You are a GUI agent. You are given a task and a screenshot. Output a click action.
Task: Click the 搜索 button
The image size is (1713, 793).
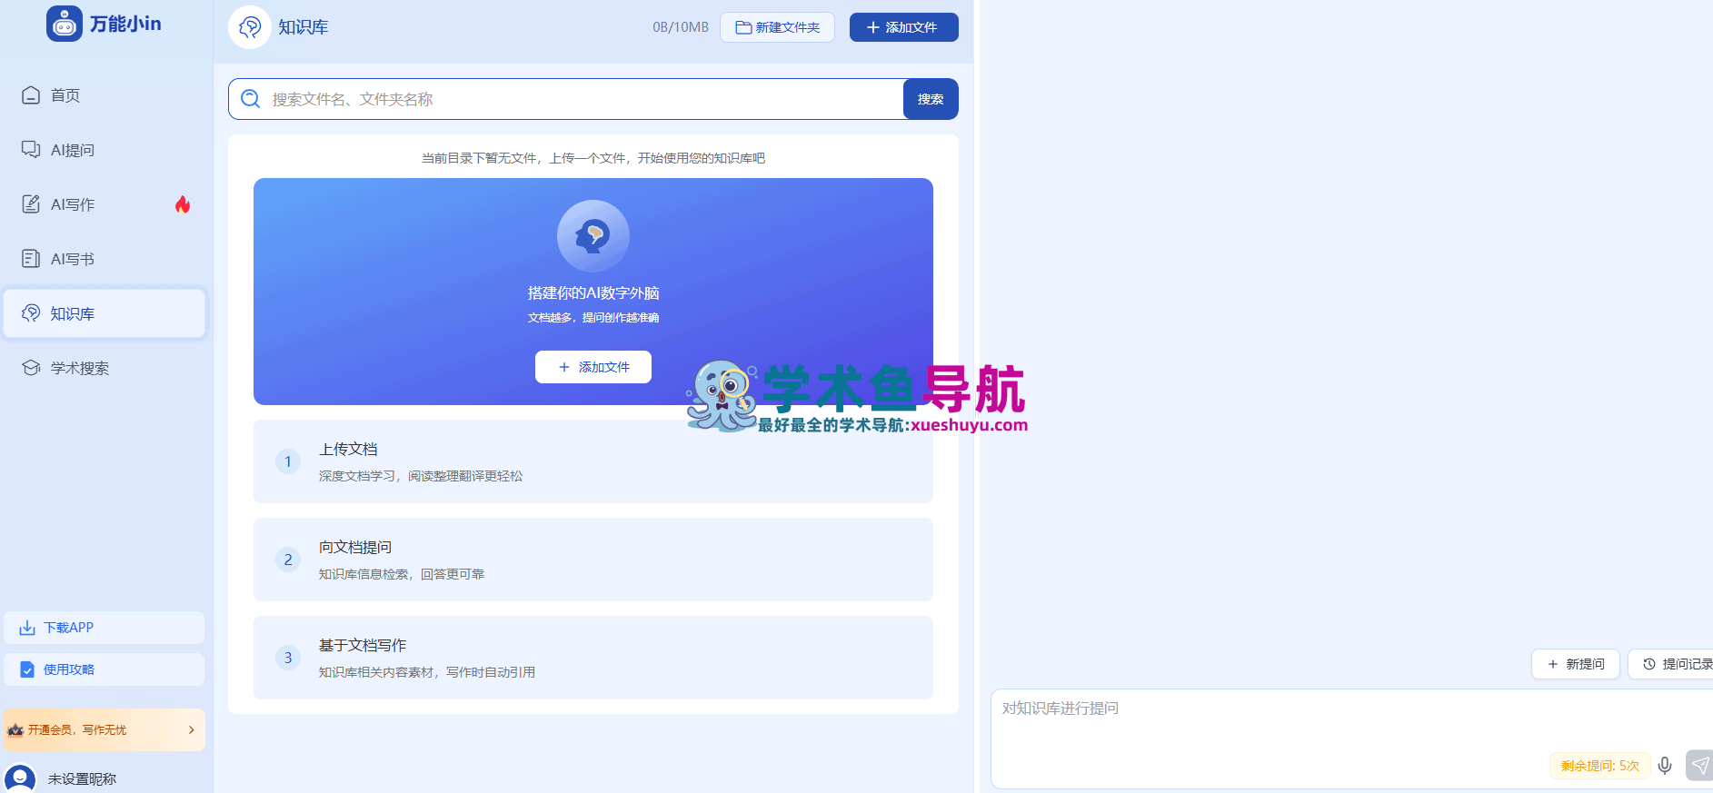tap(931, 99)
